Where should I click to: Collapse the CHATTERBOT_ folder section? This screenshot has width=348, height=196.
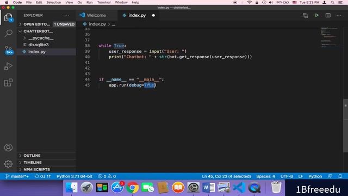38,31
